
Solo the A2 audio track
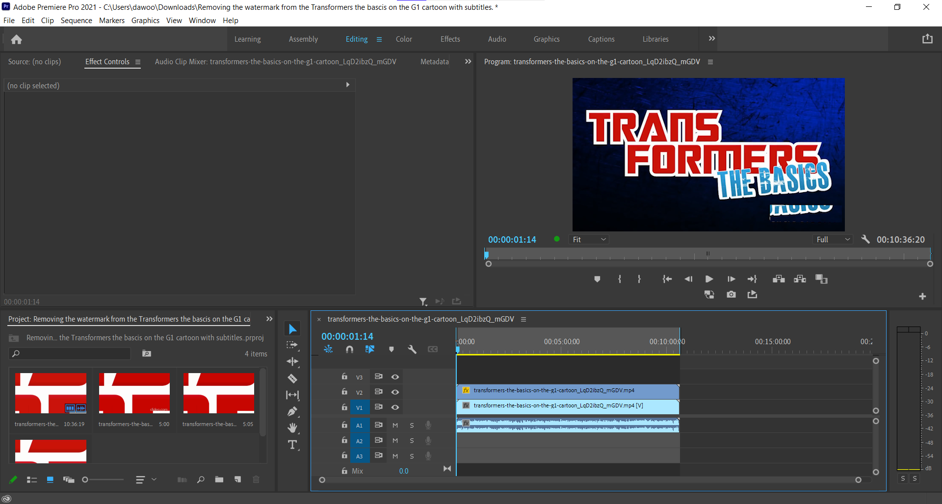coord(412,441)
